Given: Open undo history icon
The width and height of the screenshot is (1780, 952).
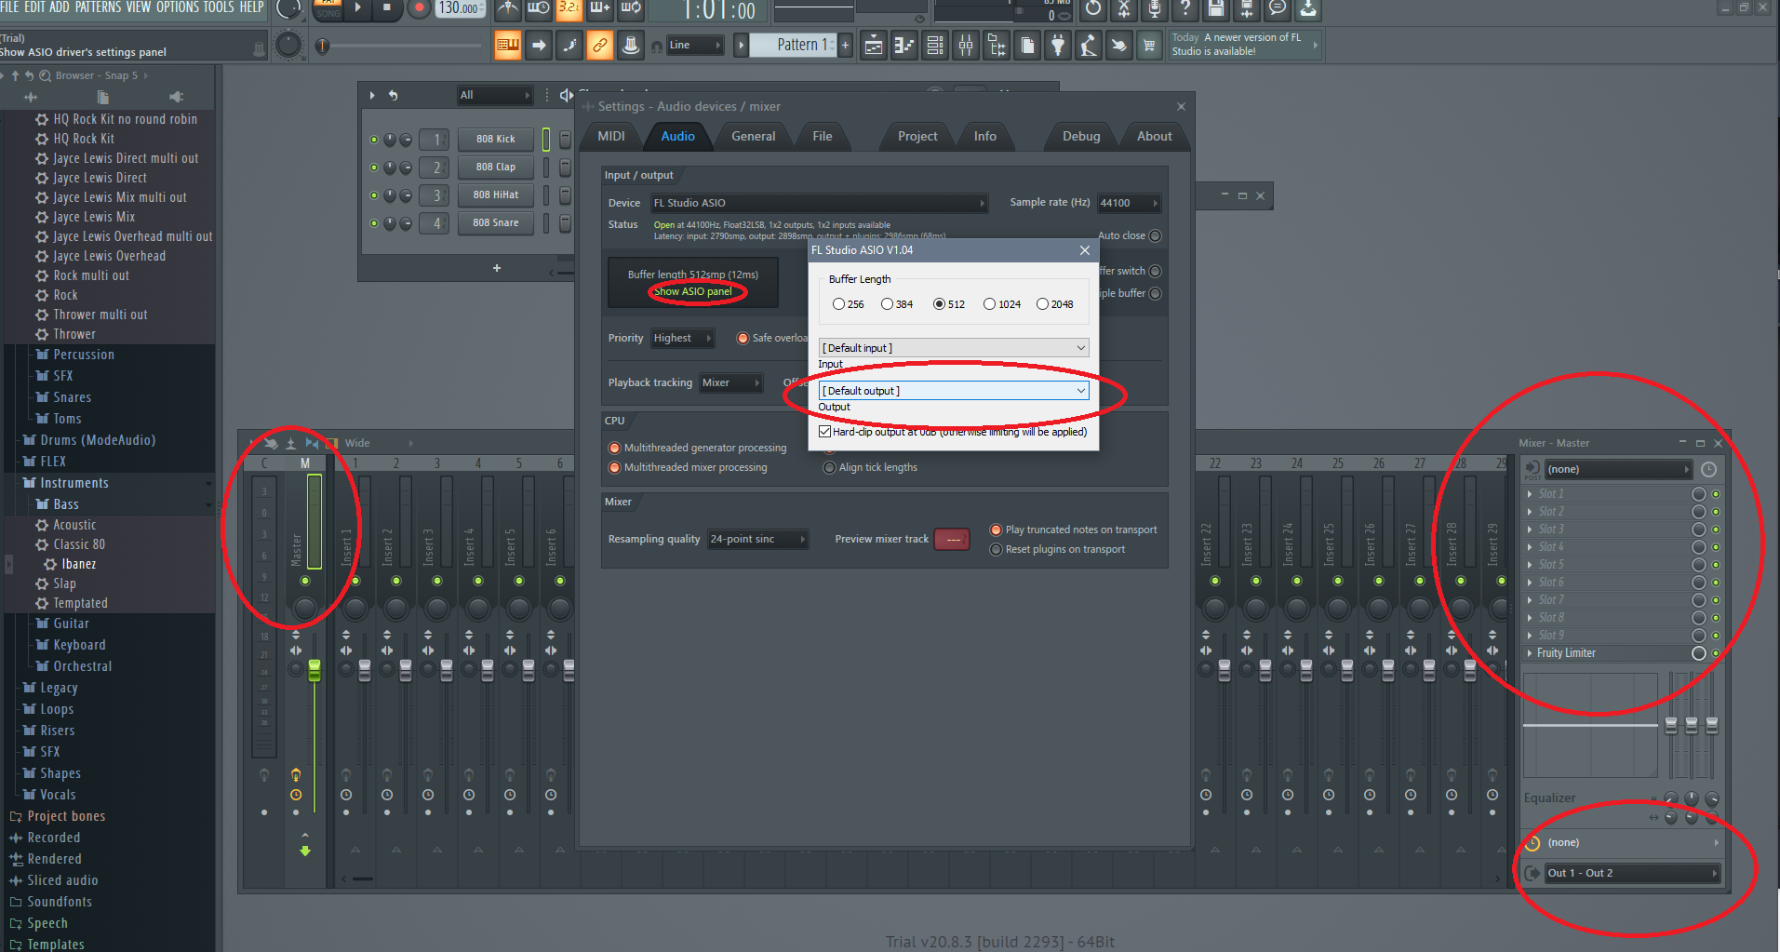Looking at the screenshot, I should (1093, 9).
